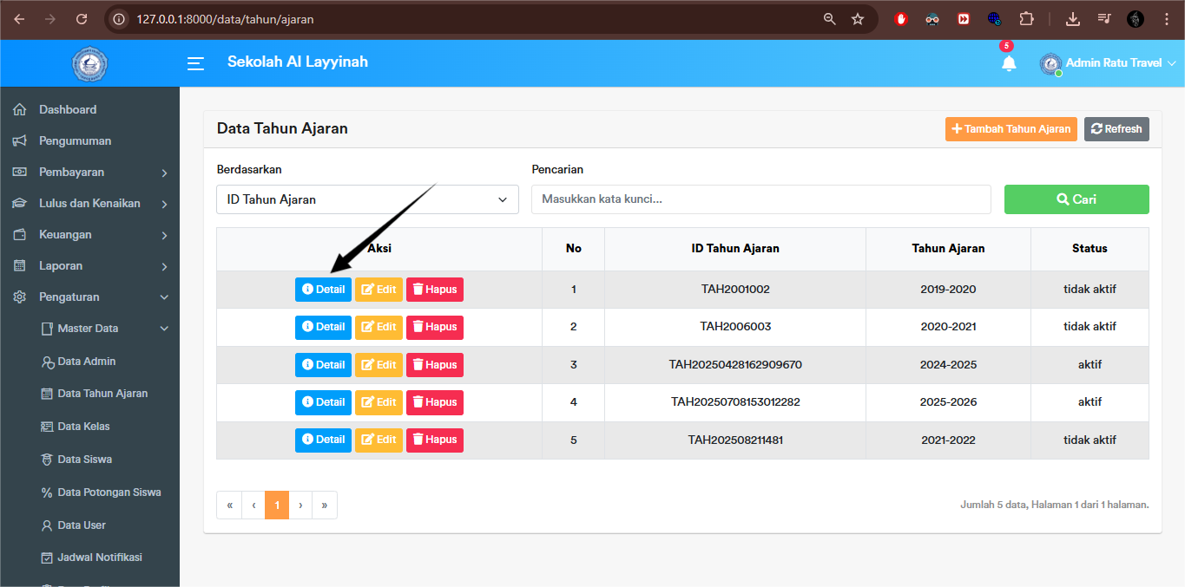Image resolution: width=1185 pixels, height=587 pixels.
Task: Click Tambah Tahun Ajaran button
Action: point(1011,129)
